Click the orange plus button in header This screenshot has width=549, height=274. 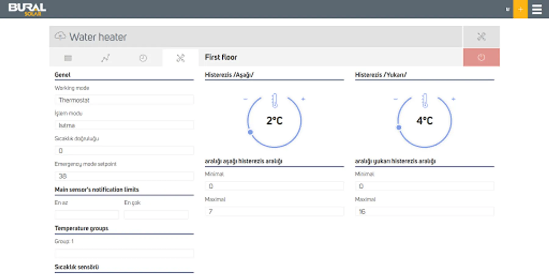[x=520, y=9]
